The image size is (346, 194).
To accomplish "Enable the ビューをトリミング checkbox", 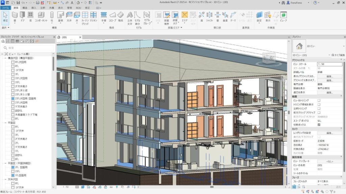I will click(x=319, y=100).
